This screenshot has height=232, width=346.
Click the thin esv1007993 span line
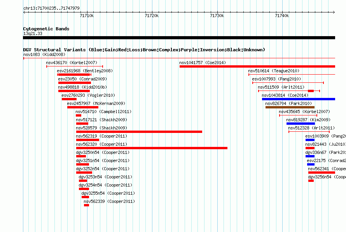pyautogui.click(x=288, y=83)
